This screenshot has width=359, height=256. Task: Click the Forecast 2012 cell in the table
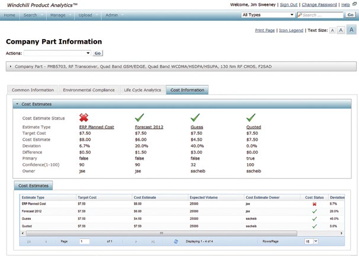tap(31, 212)
